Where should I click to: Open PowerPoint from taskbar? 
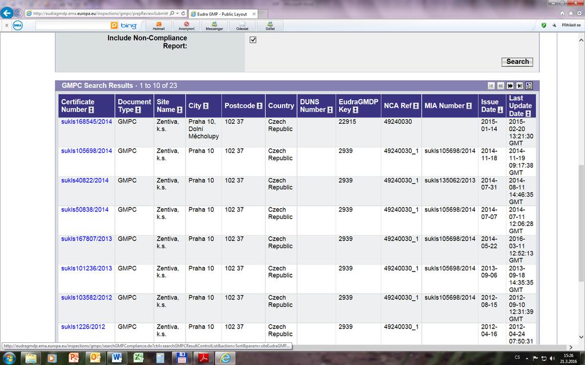(x=74, y=358)
